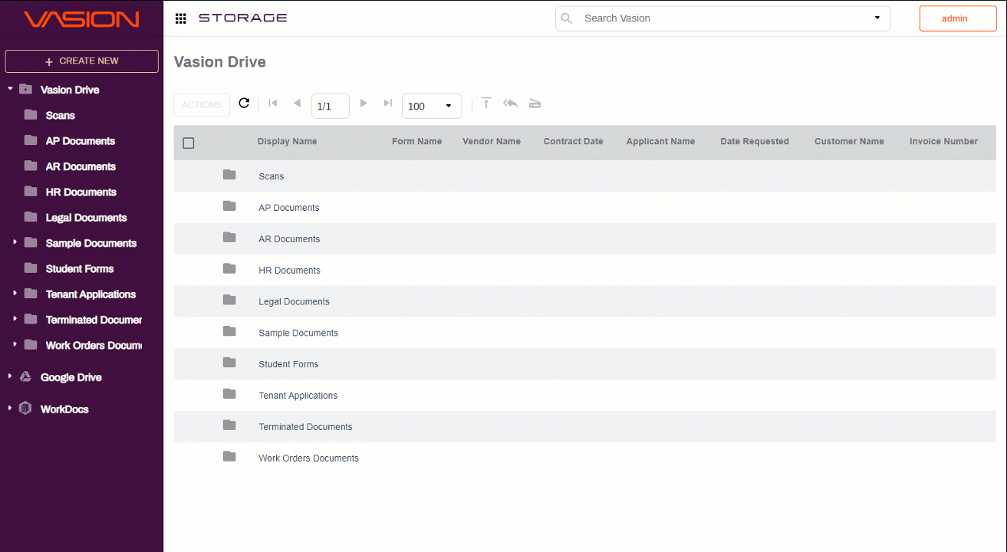Expand the Terminated Documents tree node

point(15,319)
